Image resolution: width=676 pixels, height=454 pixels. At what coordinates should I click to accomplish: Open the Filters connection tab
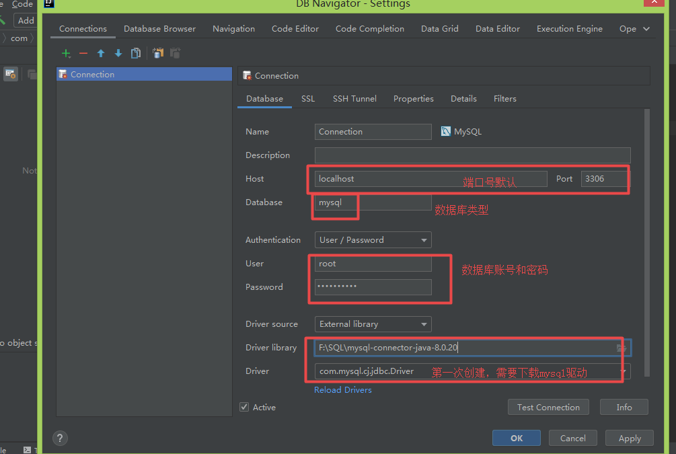(x=505, y=99)
